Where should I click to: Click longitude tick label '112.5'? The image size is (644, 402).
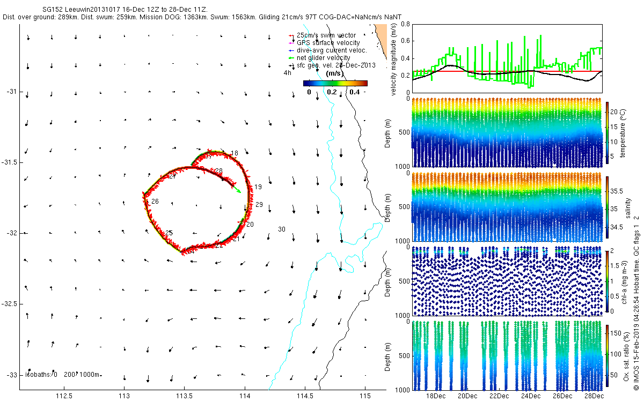point(64,396)
